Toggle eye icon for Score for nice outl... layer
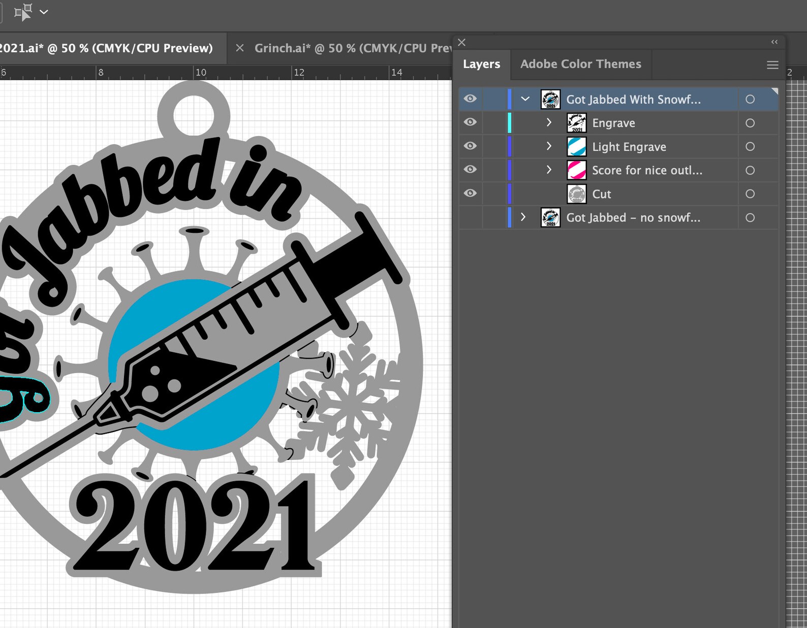 [x=471, y=170]
